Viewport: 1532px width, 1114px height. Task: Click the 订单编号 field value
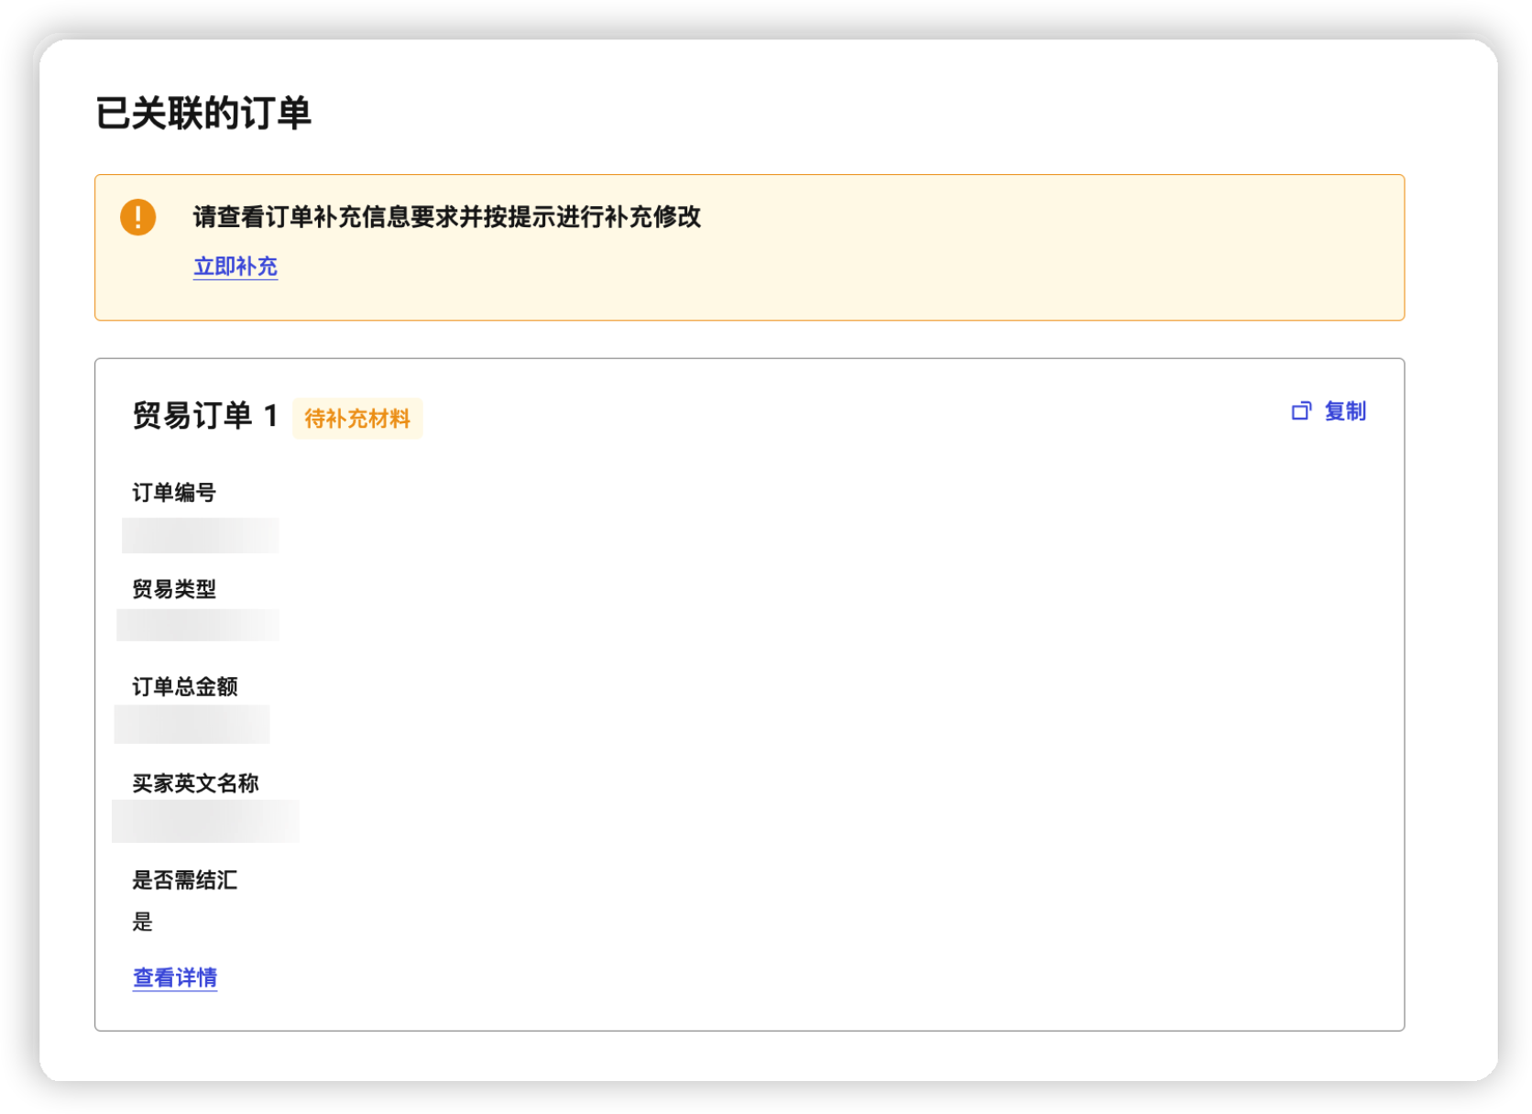pyautogui.click(x=200, y=535)
